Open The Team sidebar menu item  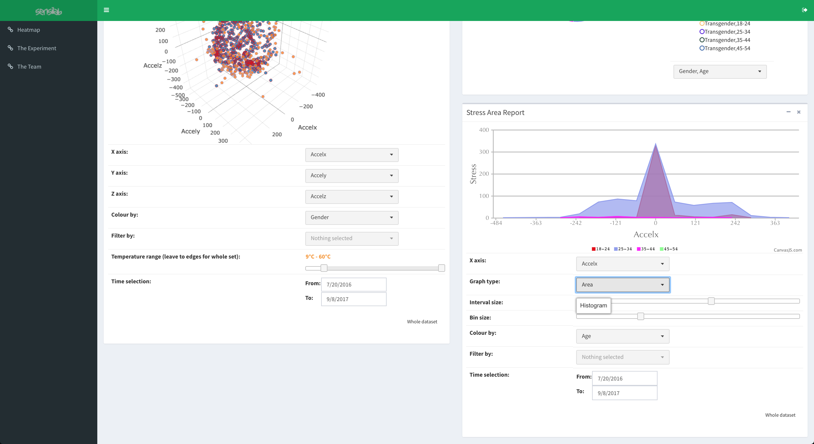pyautogui.click(x=29, y=67)
